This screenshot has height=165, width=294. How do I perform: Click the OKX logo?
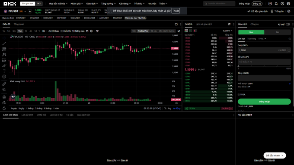10,3
